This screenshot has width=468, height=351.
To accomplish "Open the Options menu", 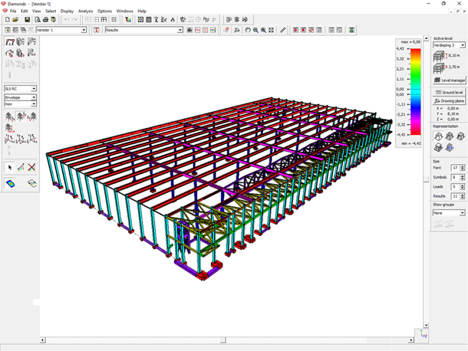I will coord(104,11).
